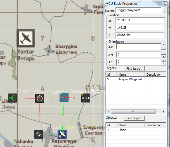
Task: Close the MCU Basic Properties panel
Action: (165, 4)
